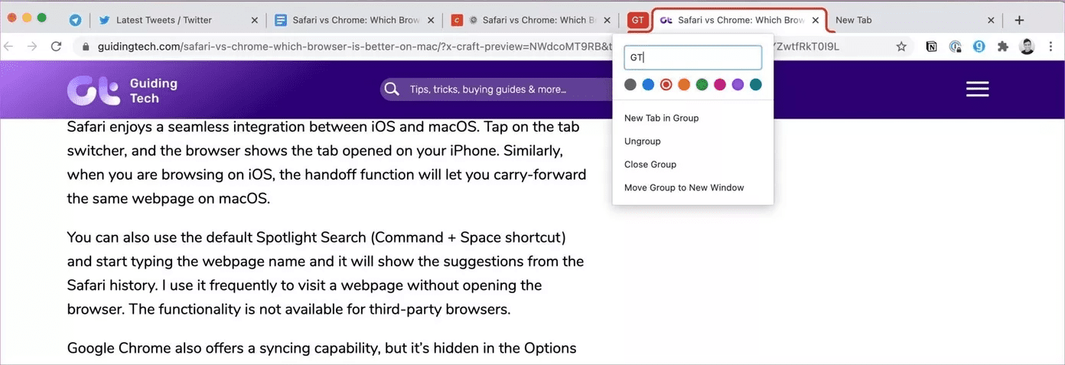This screenshot has width=1065, height=365.
Task: Go back to the previous page
Action: click(x=9, y=47)
